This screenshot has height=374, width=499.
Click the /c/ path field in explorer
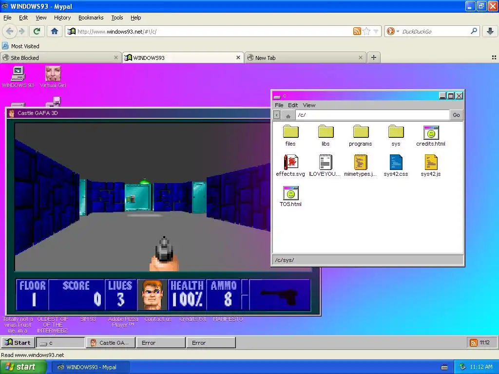tap(372, 115)
